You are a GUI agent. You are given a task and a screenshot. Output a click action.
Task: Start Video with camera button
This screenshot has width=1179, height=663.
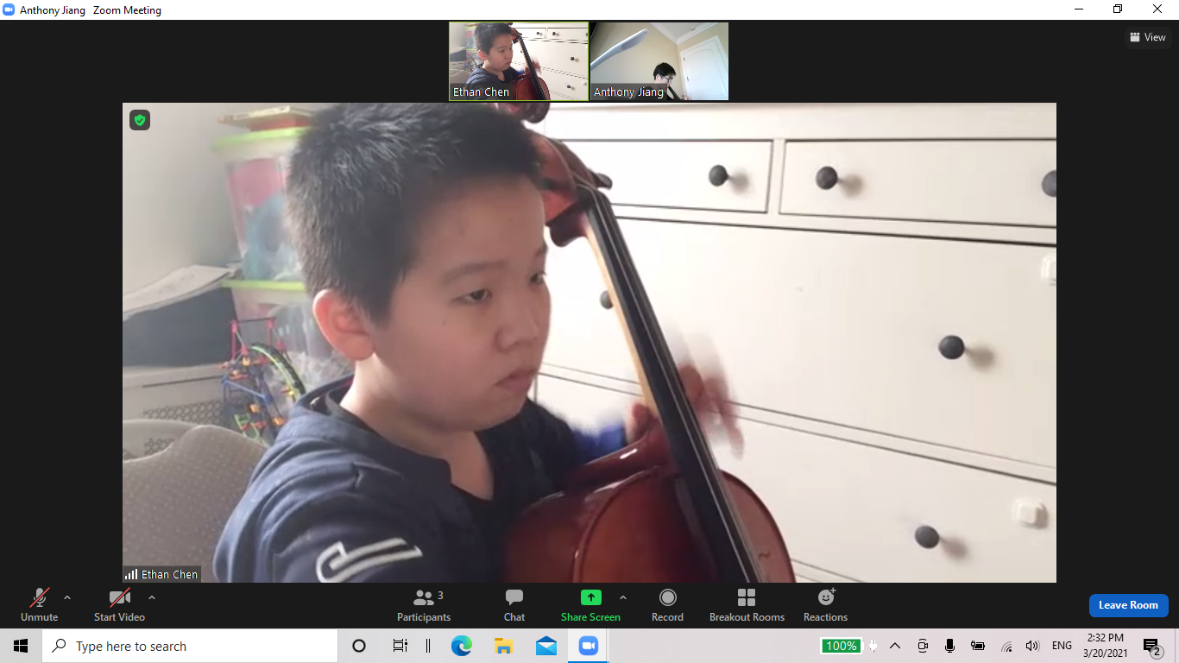[119, 604]
